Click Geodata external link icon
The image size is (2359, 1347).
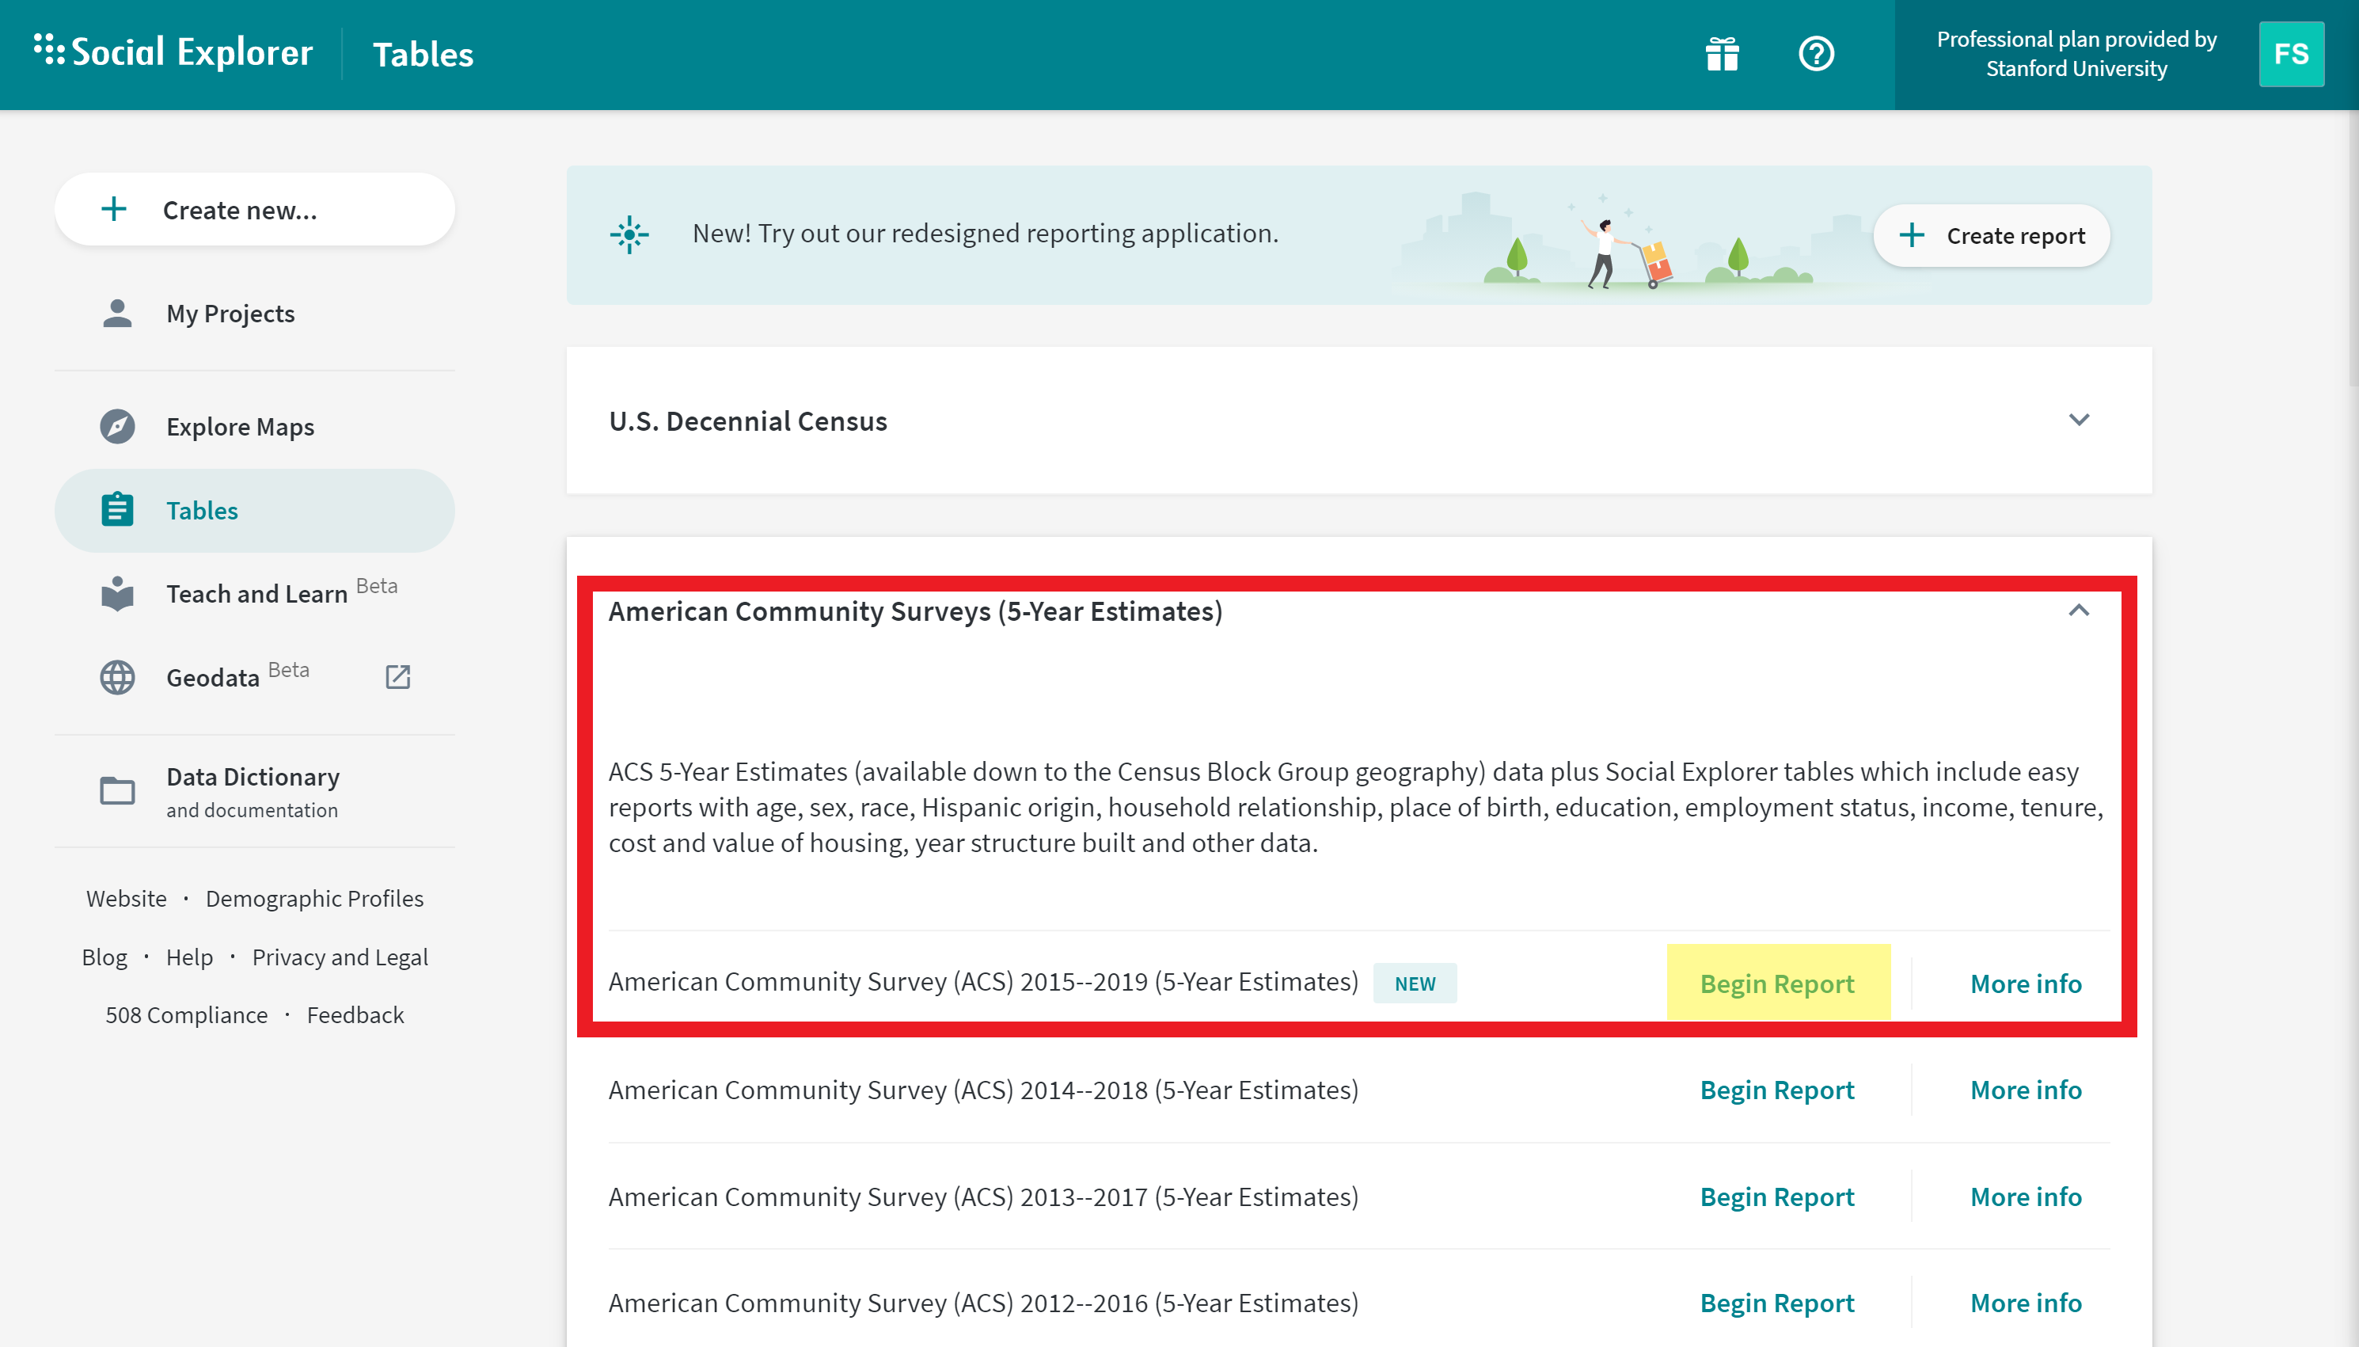[x=397, y=677]
